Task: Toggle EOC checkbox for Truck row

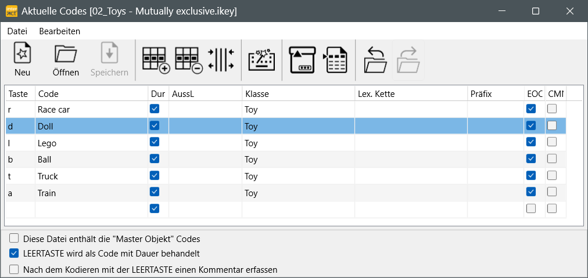Action: tap(531, 175)
